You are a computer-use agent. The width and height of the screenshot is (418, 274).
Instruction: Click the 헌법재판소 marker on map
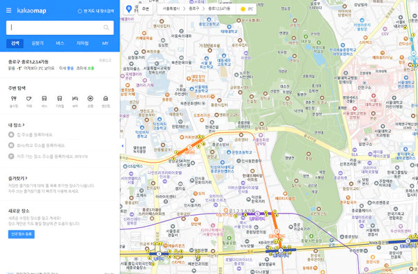[x=180, y=122]
